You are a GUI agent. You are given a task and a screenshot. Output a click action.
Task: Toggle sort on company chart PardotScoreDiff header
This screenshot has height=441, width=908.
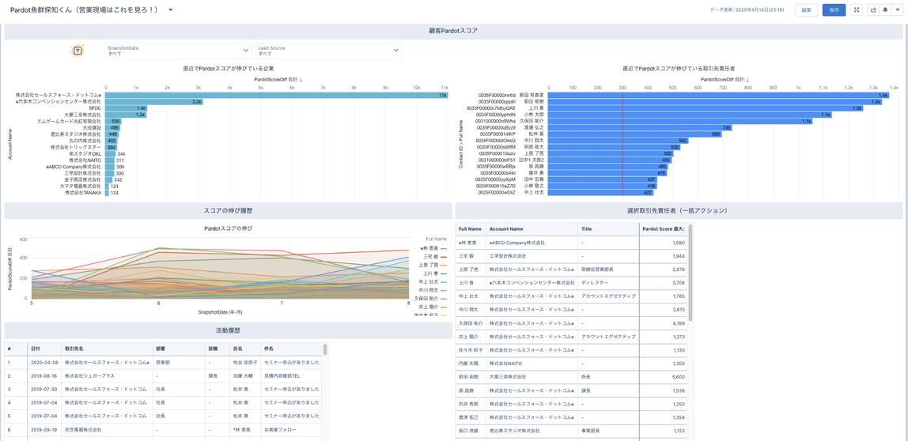277,80
